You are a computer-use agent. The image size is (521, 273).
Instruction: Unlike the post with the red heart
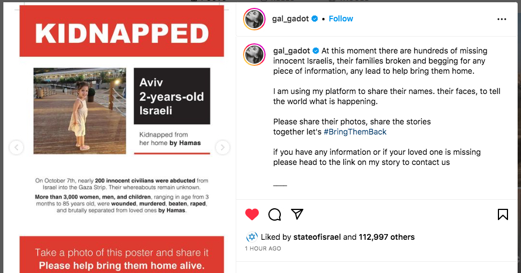pyautogui.click(x=252, y=214)
